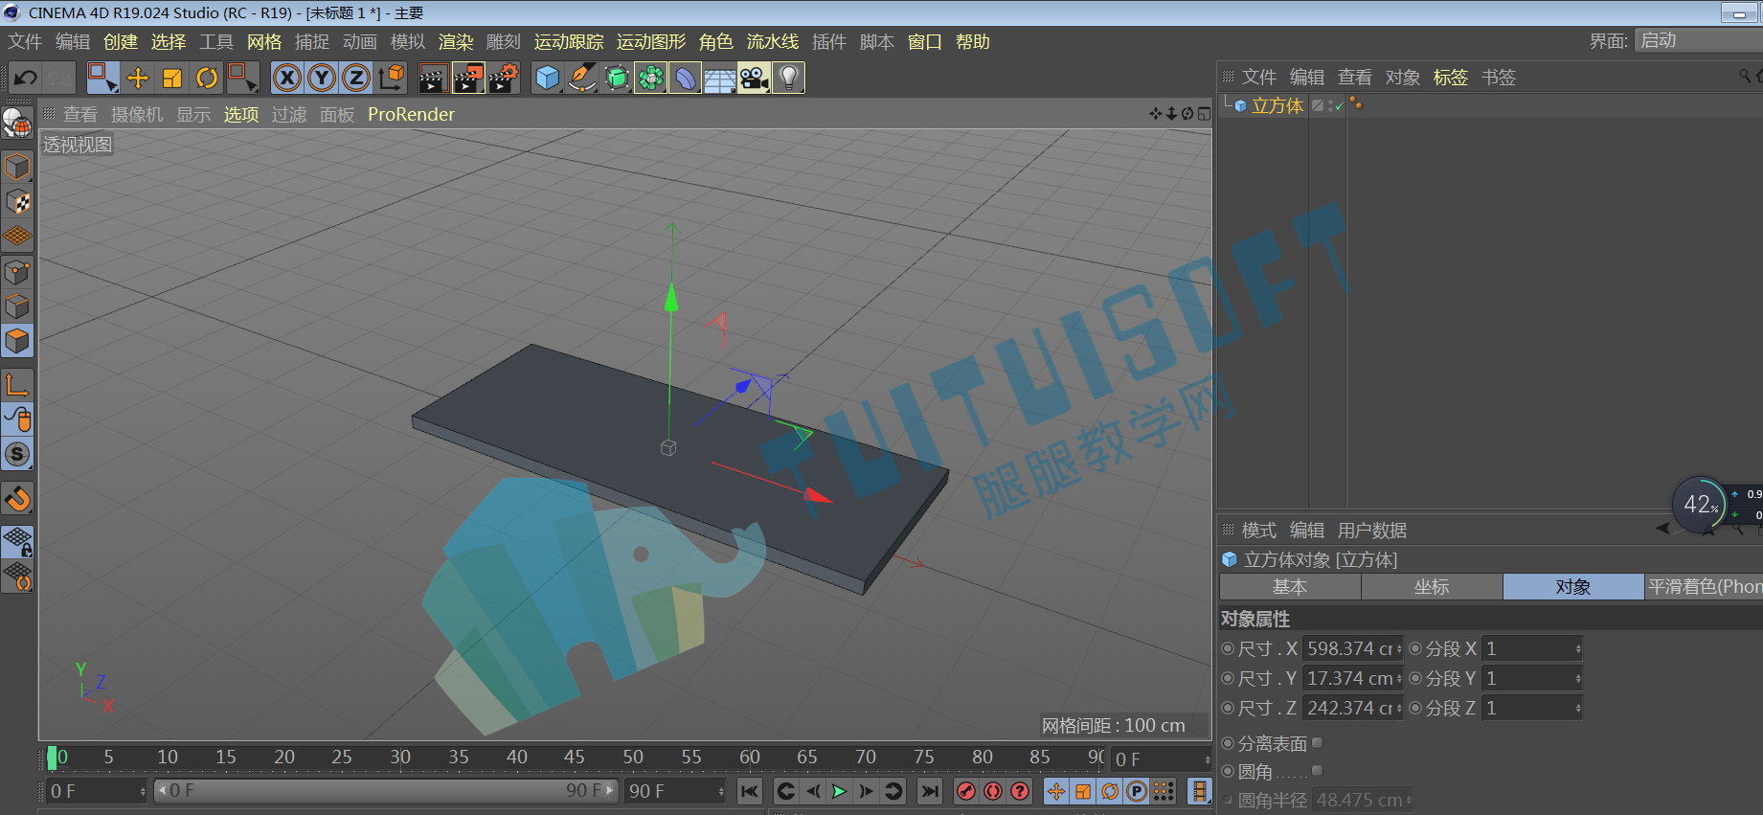1763x815 pixels.
Task: Jump to the end of the timeline
Action: tap(929, 791)
